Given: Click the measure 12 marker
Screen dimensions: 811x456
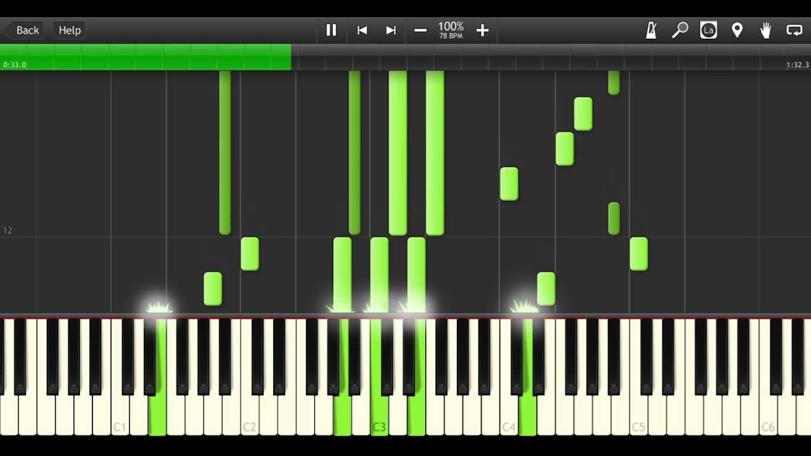Looking at the screenshot, I should click(8, 231).
